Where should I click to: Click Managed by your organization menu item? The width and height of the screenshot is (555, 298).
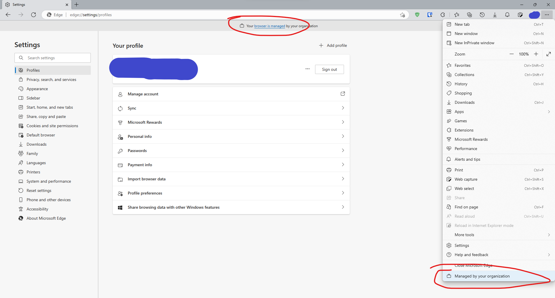(498, 276)
